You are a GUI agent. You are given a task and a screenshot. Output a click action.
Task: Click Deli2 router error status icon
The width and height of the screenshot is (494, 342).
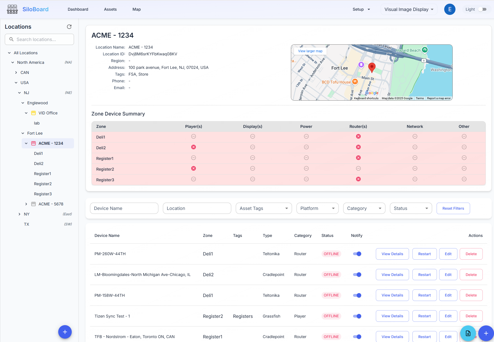click(x=358, y=147)
